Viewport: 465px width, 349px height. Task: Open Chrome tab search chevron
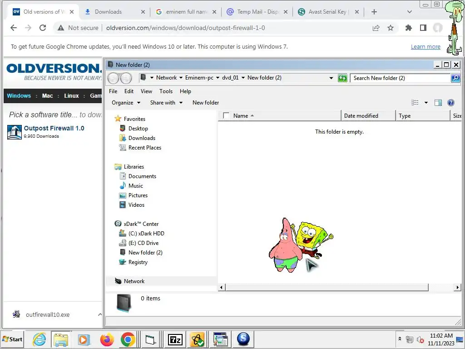tap(410, 12)
